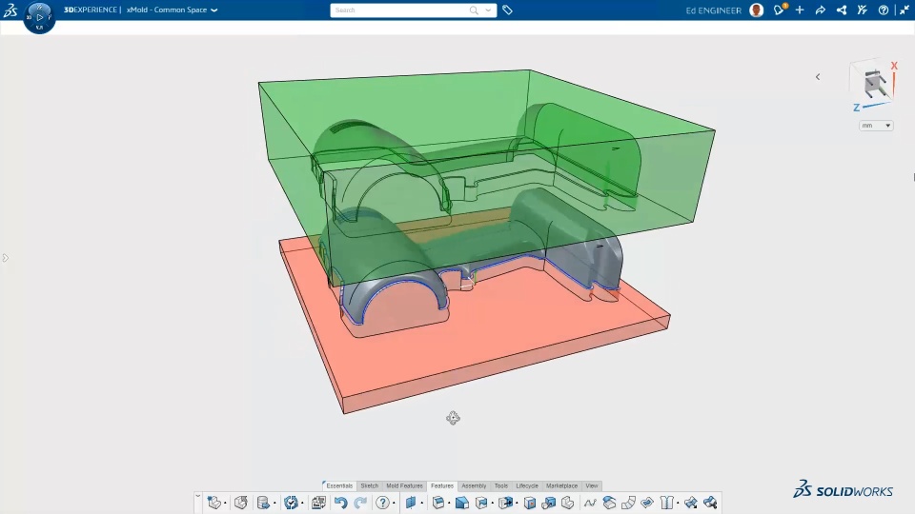
Task: Click the share arrow icon
Action: coord(821,10)
